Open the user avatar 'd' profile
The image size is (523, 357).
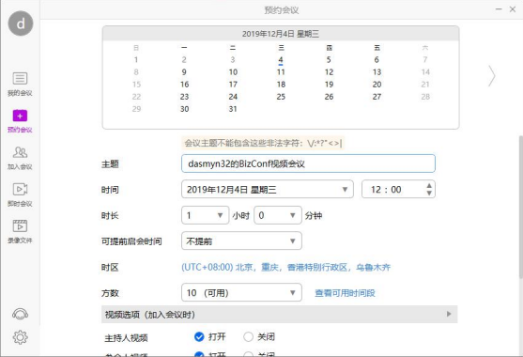tap(21, 23)
